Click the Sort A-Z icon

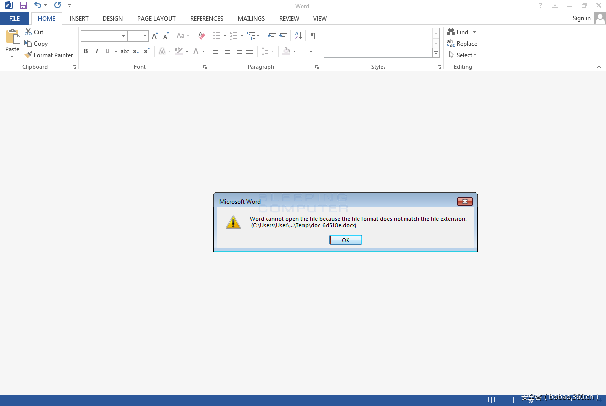point(298,36)
